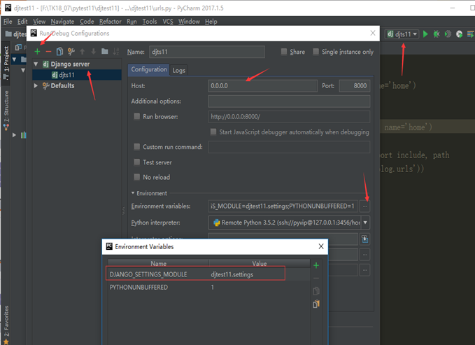Open the Navigate menu
The height and width of the screenshot is (345, 475).
point(62,22)
